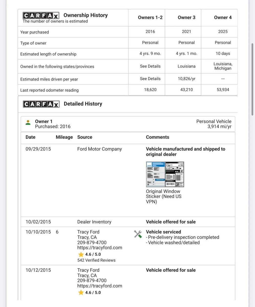
Task: Click the star rating icon in the 10/12/2015 entry
Action: point(81,292)
